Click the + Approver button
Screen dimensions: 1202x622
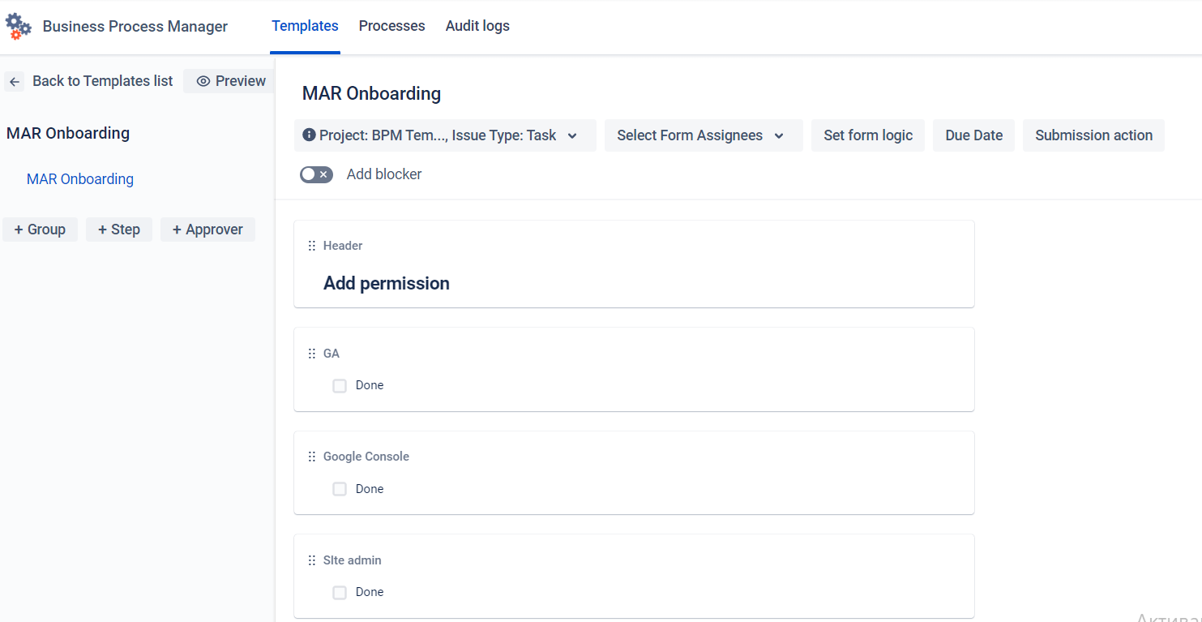207,229
